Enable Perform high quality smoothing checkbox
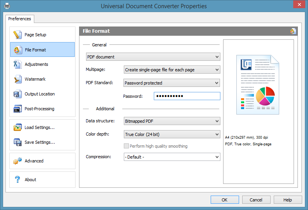This screenshot has height=210, width=308. [126, 146]
